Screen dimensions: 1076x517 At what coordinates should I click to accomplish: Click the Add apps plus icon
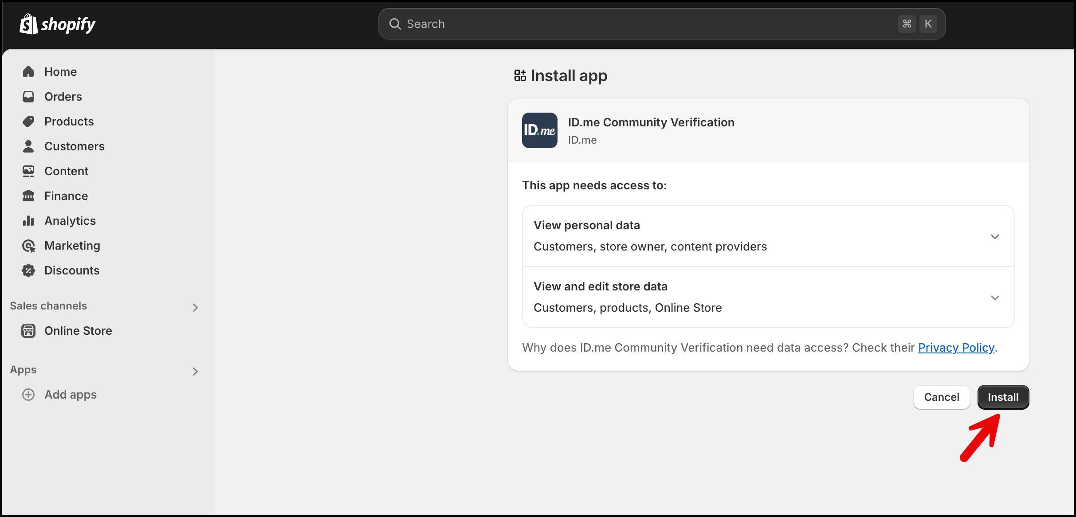coord(28,395)
